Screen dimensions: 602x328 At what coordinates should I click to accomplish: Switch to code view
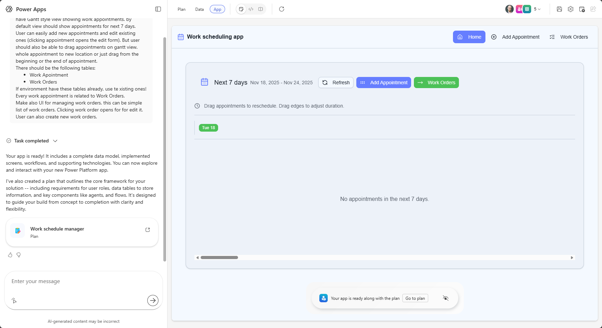point(251,9)
